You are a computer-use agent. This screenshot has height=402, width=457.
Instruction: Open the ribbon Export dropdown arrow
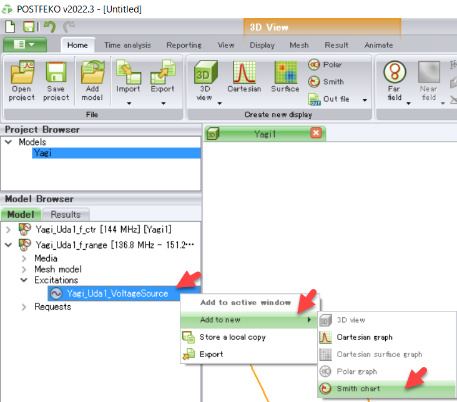tap(164, 103)
